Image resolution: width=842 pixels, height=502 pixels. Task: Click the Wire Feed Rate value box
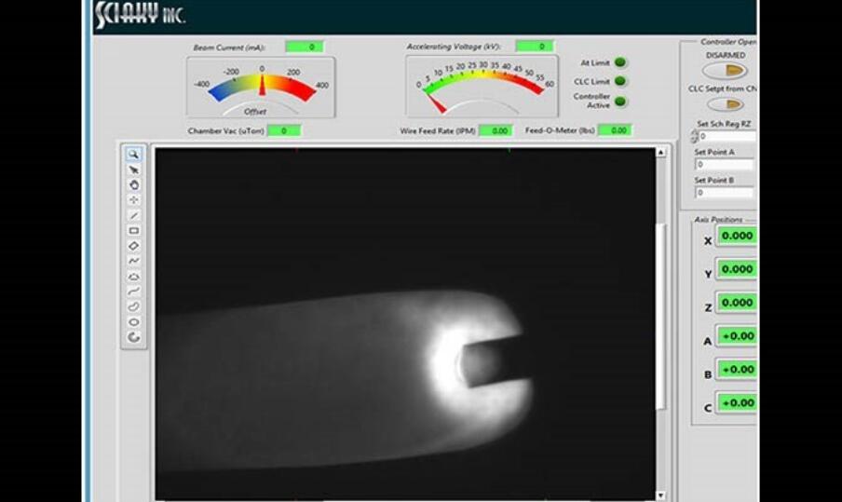pyautogui.click(x=496, y=131)
